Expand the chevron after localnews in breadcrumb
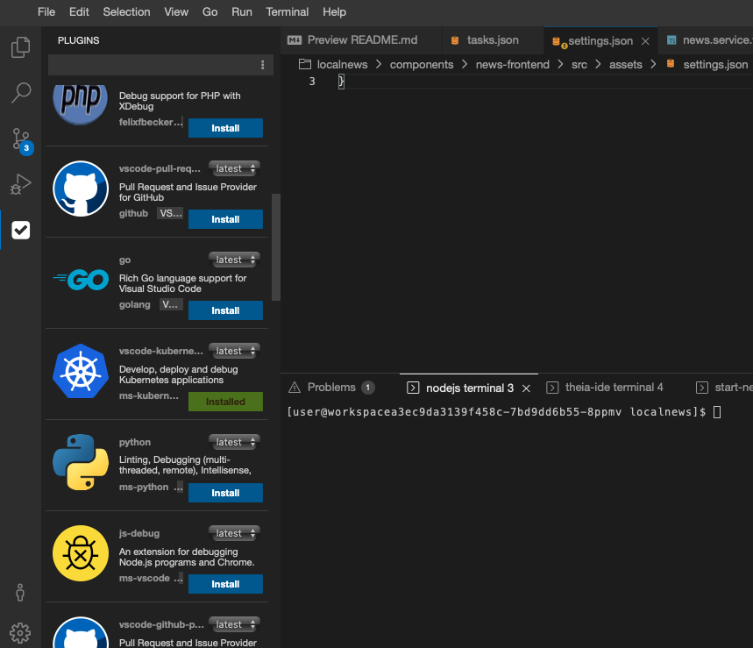753x648 pixels. [379, 64]
